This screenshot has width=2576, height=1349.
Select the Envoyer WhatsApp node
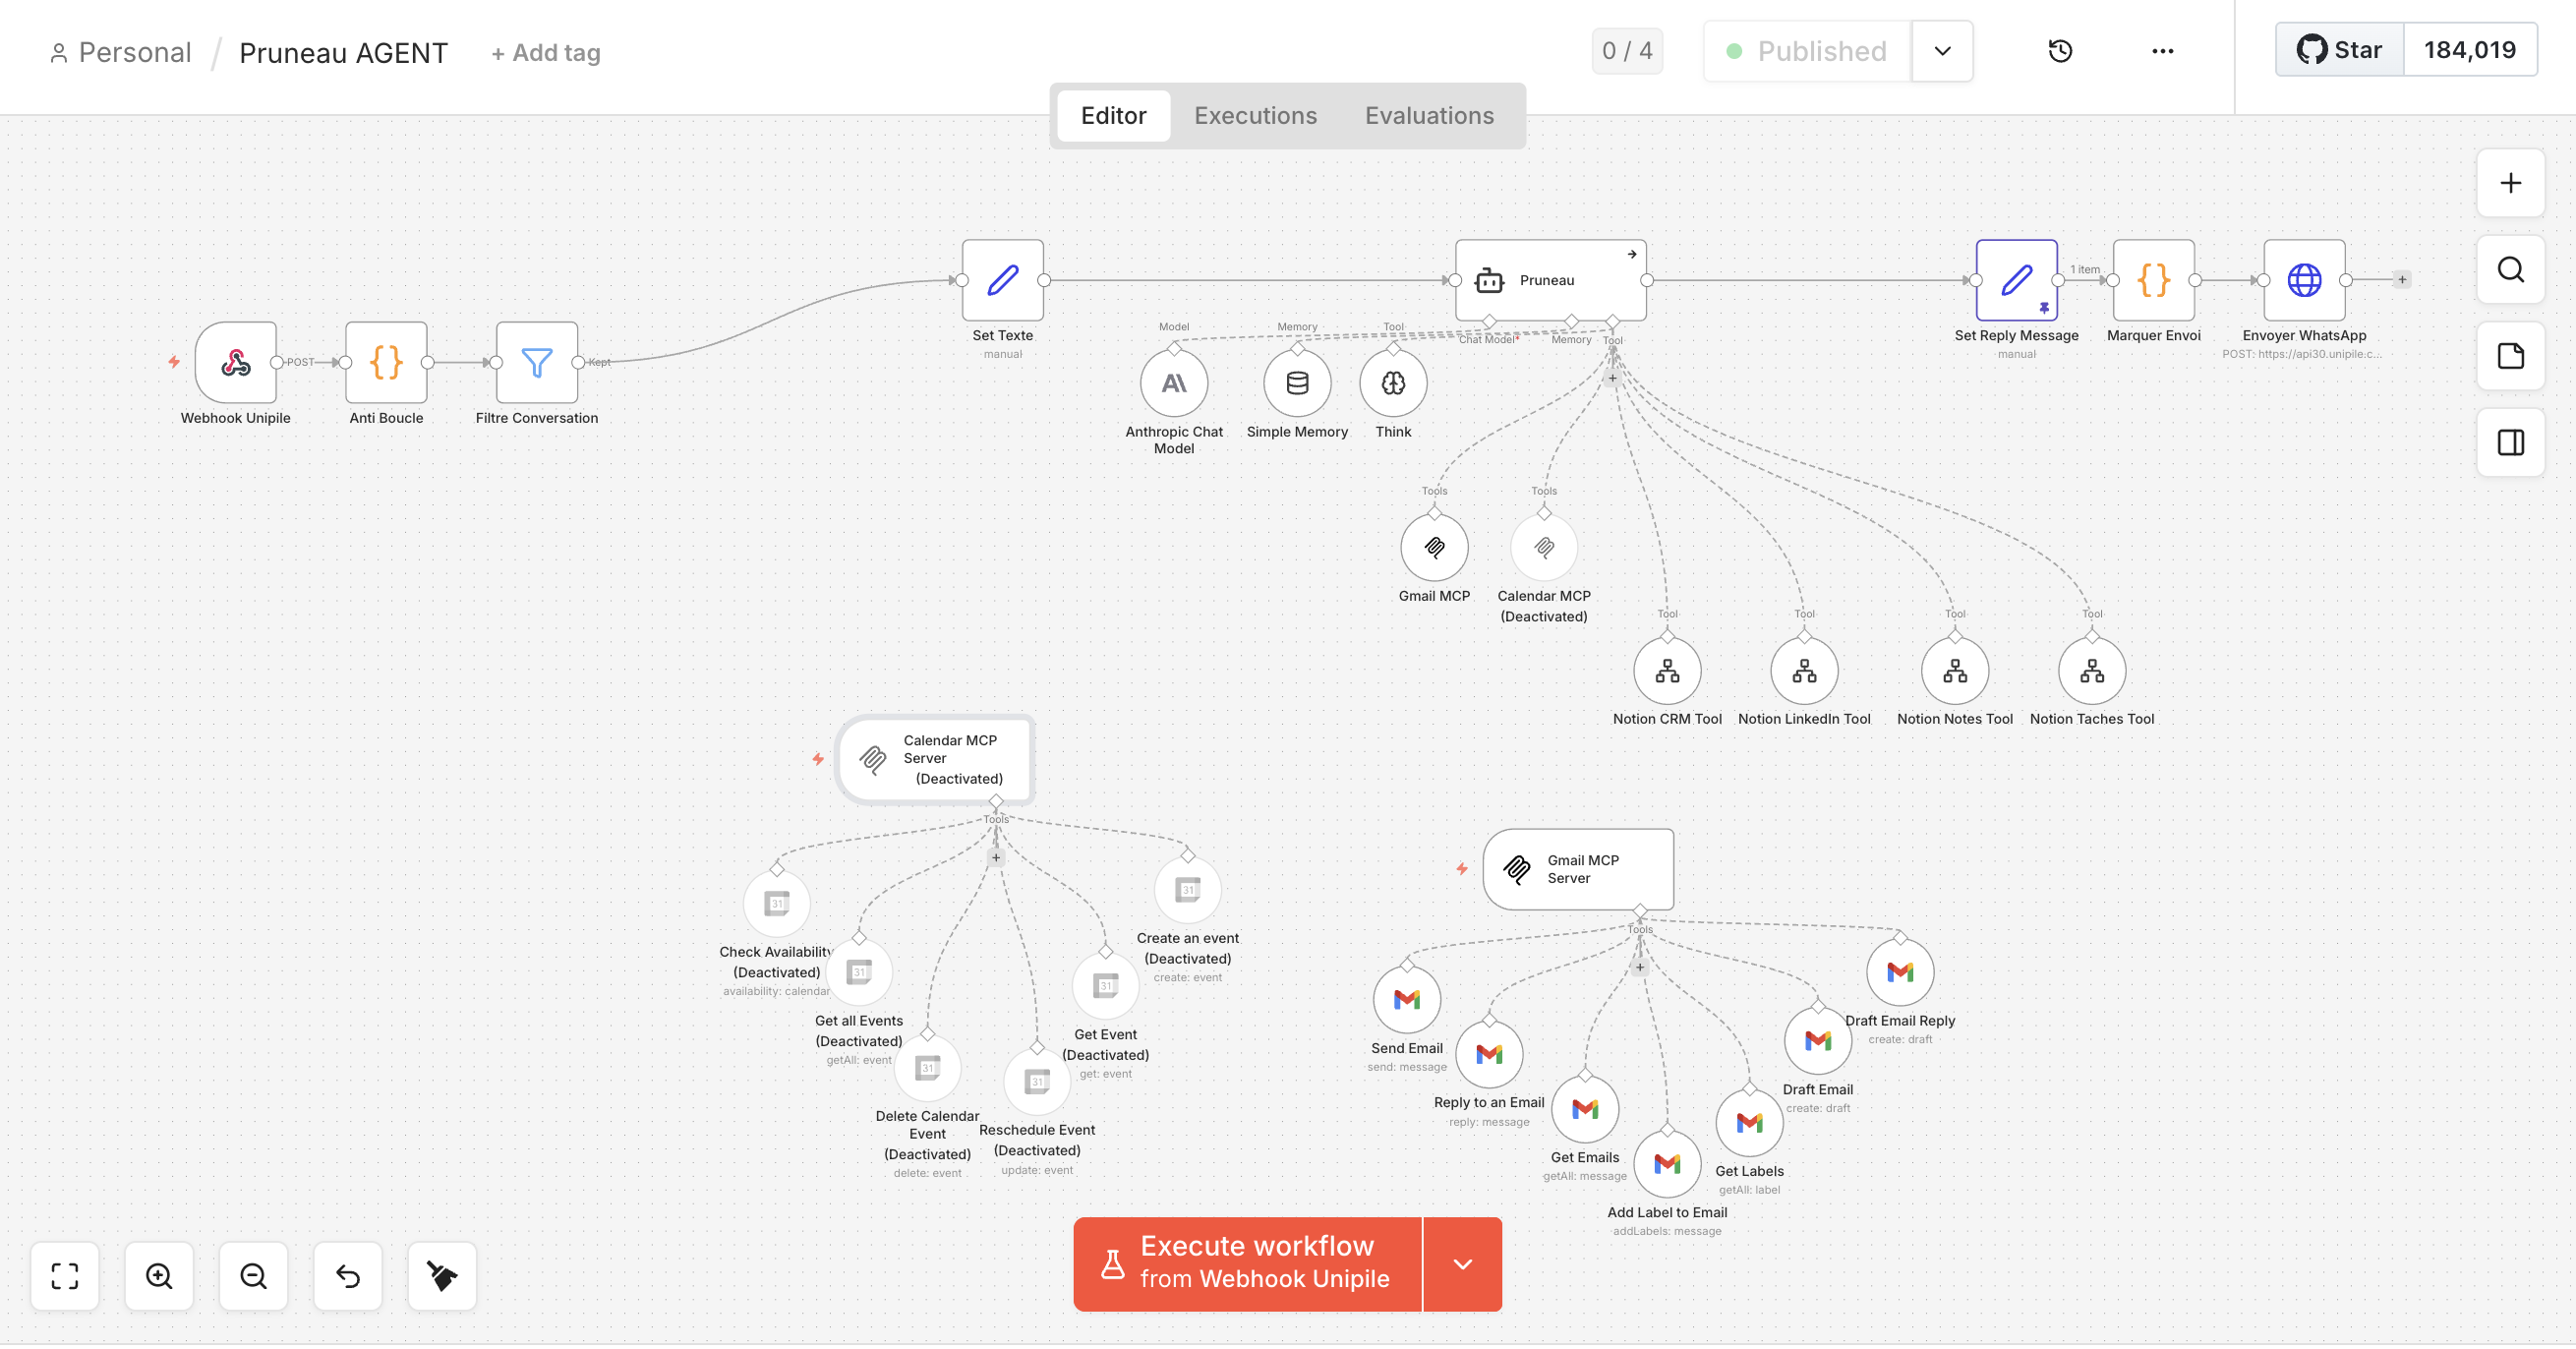2305,281
